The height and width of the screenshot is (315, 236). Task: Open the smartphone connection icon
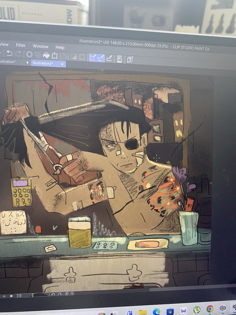click(x=119, y=59)
